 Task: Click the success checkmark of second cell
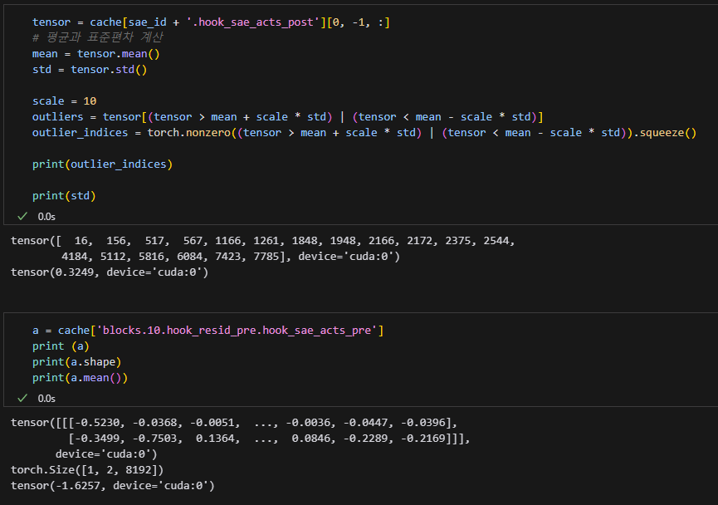[22, 398]
